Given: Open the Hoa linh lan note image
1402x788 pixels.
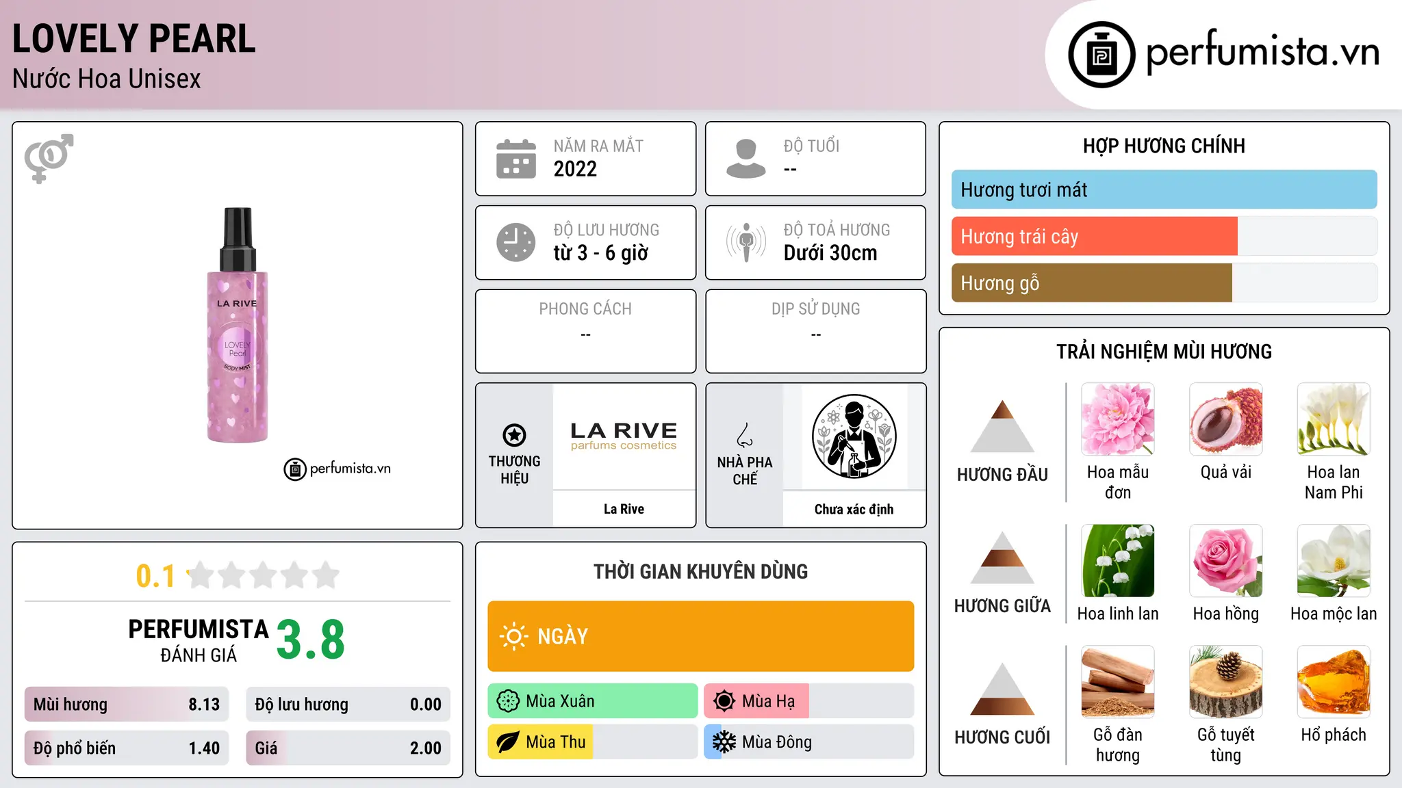Looking at the screenshot, I should coord(1118,561).
